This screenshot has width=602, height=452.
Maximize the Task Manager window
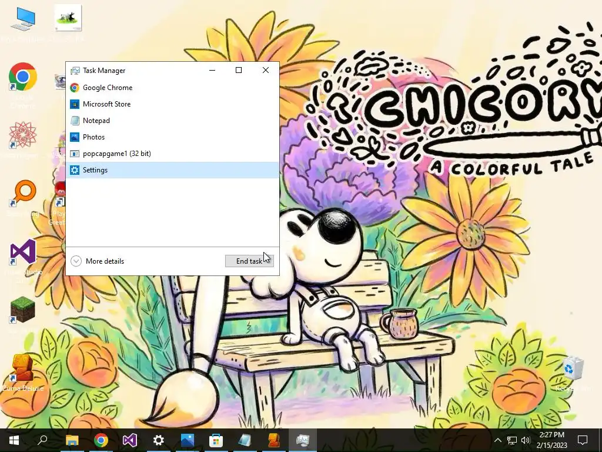239,71
